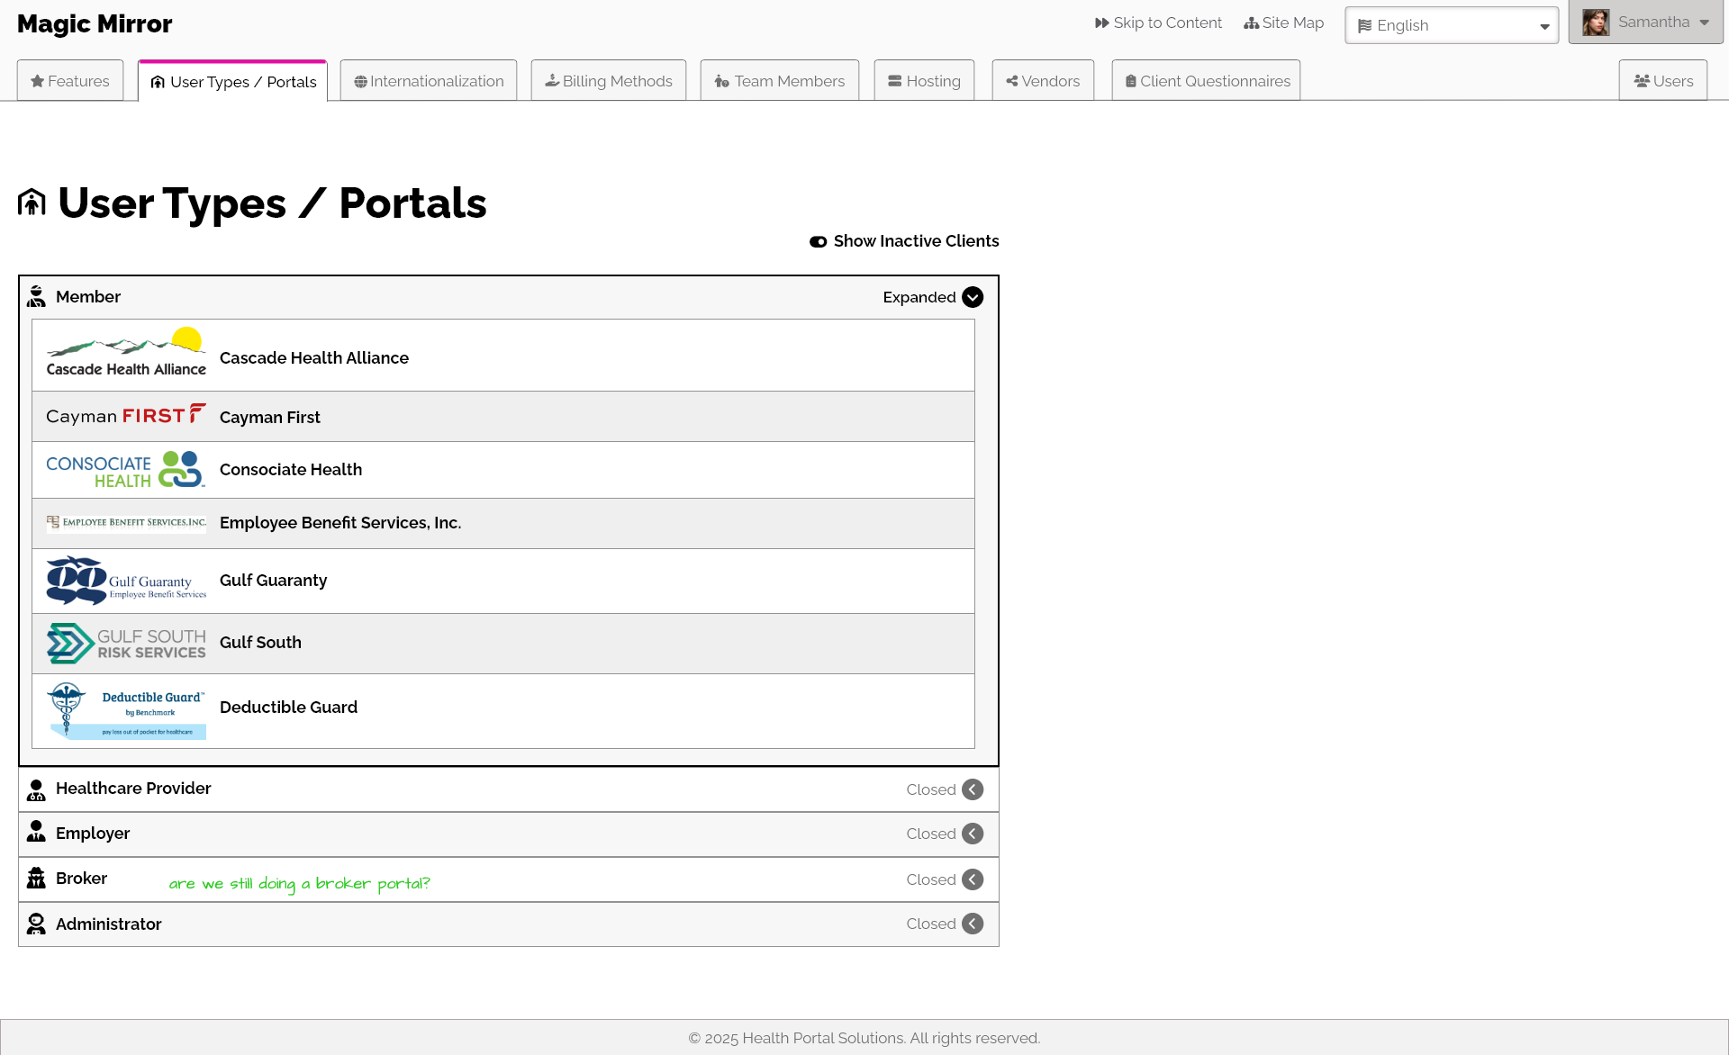Viewport: 1729px width, 1055px height.
Task: Open the English language dropdown
Action: [1452, 25]
